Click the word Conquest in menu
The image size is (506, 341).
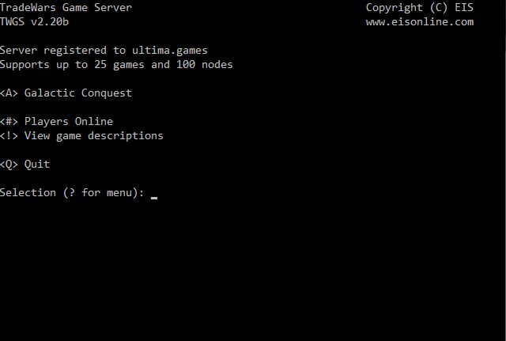pyautogui.click(x=107, y=93)
